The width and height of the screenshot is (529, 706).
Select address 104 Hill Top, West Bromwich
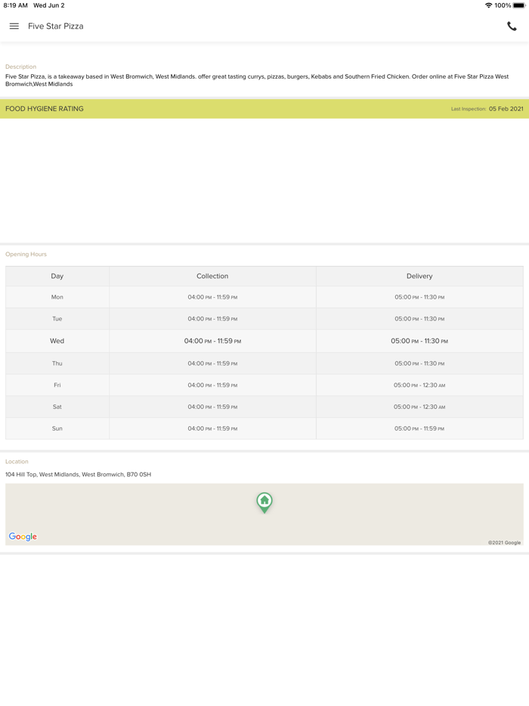[x=79, y=474]
